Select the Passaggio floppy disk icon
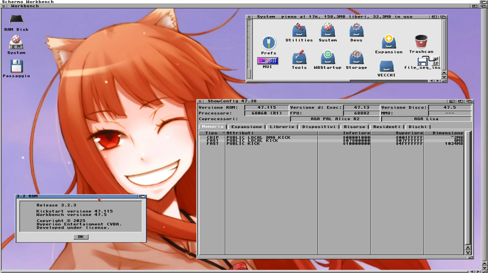Image resolution: width=488 pixels, height=273 pixels. [16, 68]
